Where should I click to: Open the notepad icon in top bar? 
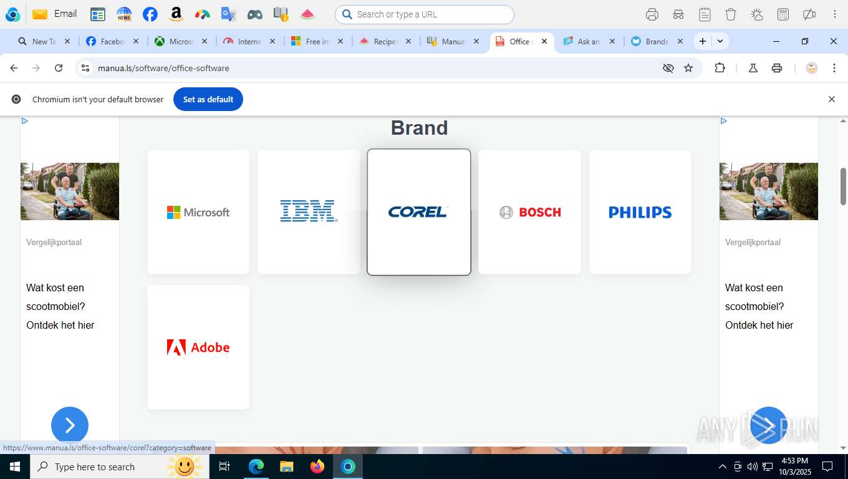click(705, 14)
